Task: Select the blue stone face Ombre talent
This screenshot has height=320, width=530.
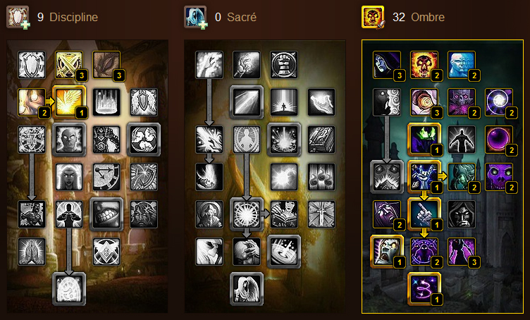Action: (x=462, y=65)
